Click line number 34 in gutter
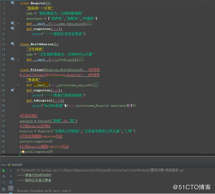The height and width of the screenshot is (194, 215). pyautogui.click(x=3, y=131)
